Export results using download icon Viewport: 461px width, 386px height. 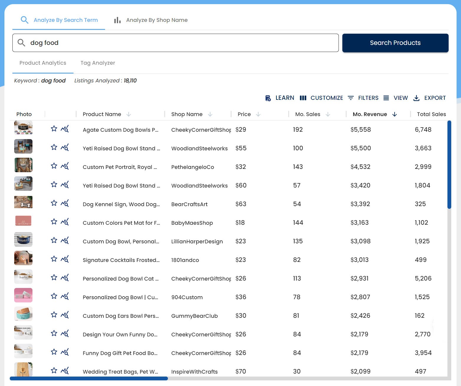[416, 98]
